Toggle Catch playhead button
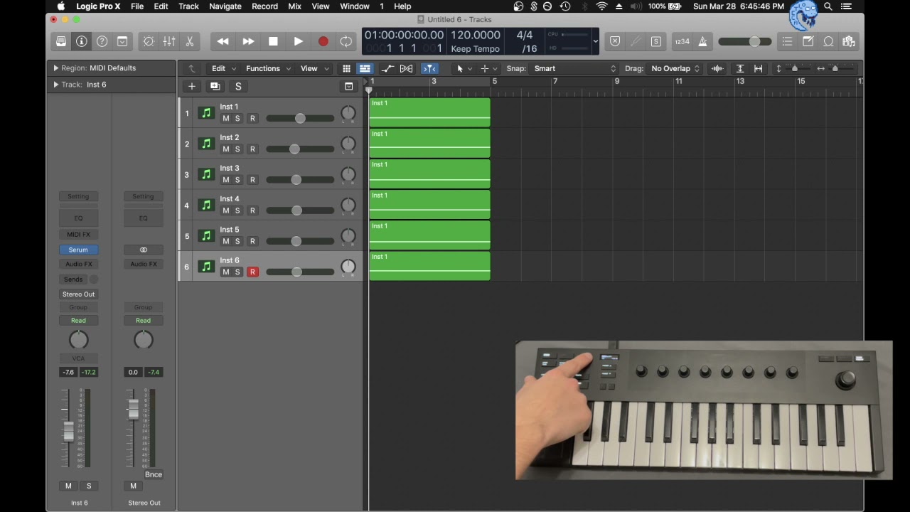This screenshot has height=512, width=910. (429, 68)
